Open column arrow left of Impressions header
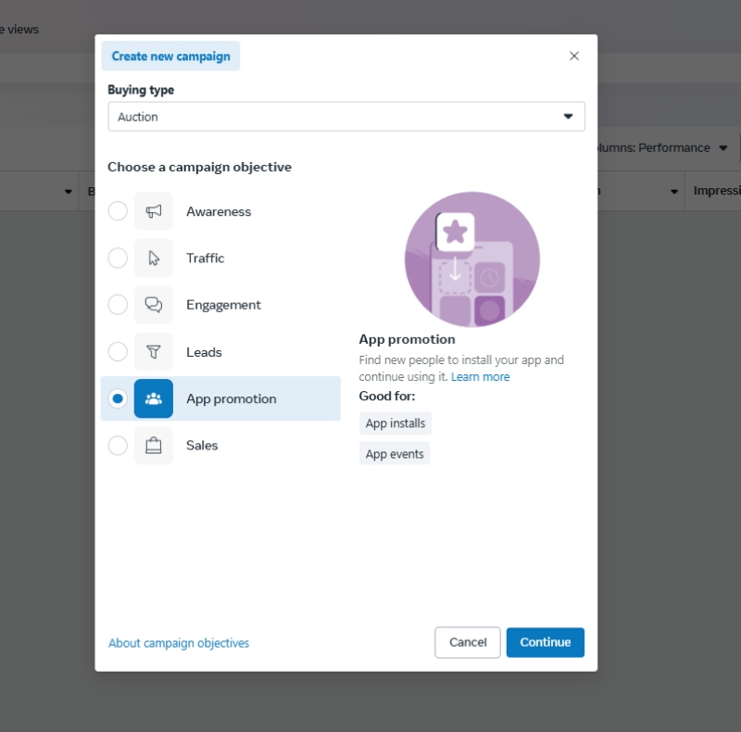This screenshot has height=732, width=741. pos(674,192)
